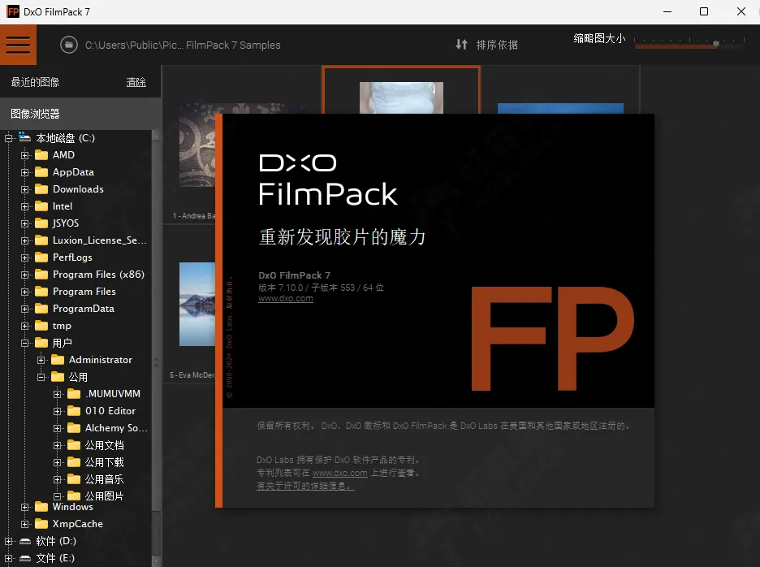Expand the JSYOS folder node

pyautogui.click(x=24, y=223)
